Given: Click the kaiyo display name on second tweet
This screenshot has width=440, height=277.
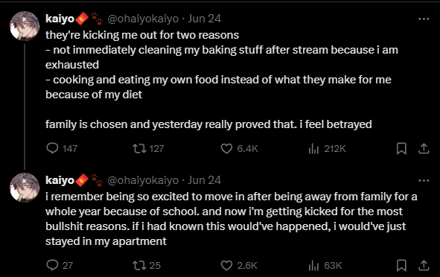Looking at the screenshot, I should tap(60, 180).
